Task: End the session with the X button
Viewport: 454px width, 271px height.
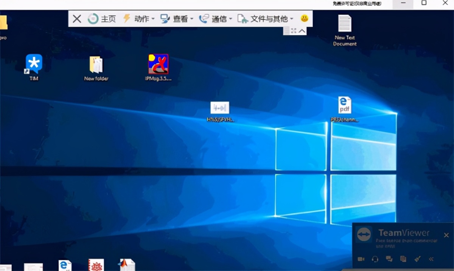Action: pos(76,18)
